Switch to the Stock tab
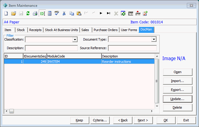The height and width of the screenshot is (127, 199). [x=21, y=30]
